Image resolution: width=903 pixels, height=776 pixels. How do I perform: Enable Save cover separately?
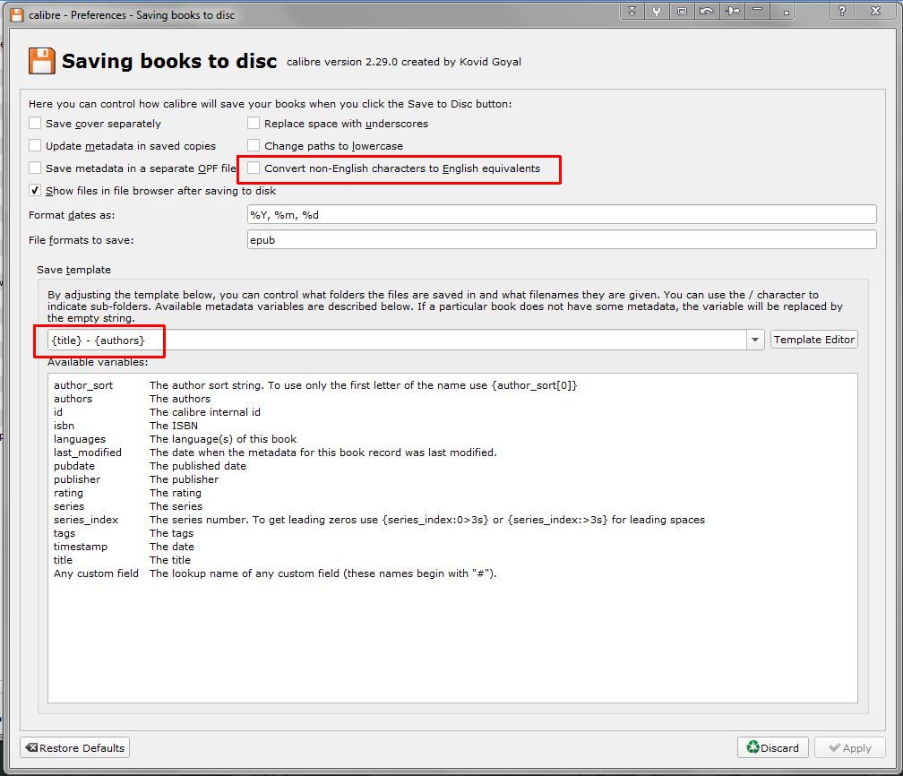(35, 124)
